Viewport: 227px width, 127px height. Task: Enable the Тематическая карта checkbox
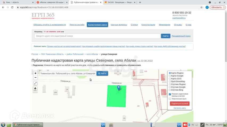click(170, 99)
